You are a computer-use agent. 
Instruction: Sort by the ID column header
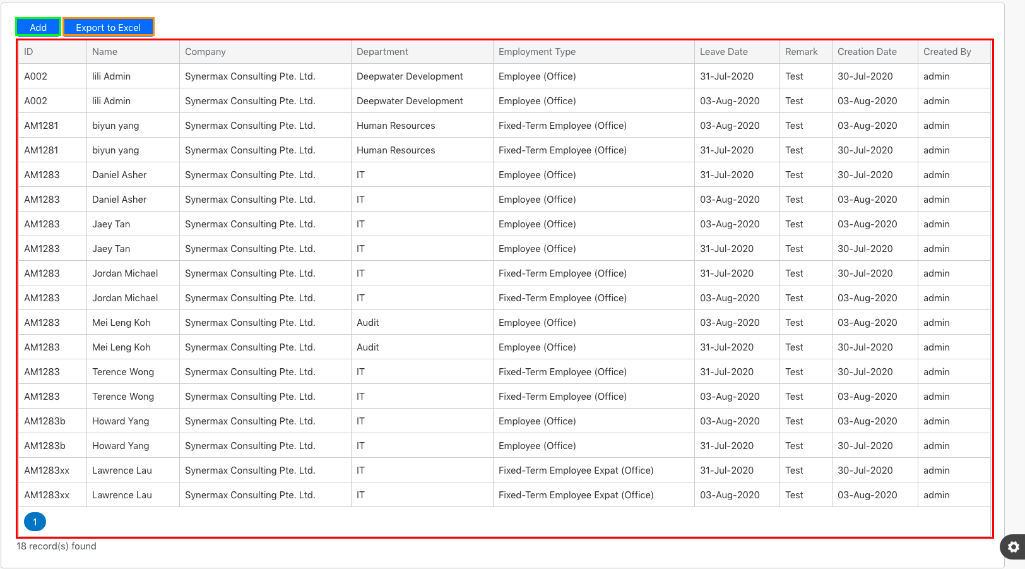tap(52, 52)
